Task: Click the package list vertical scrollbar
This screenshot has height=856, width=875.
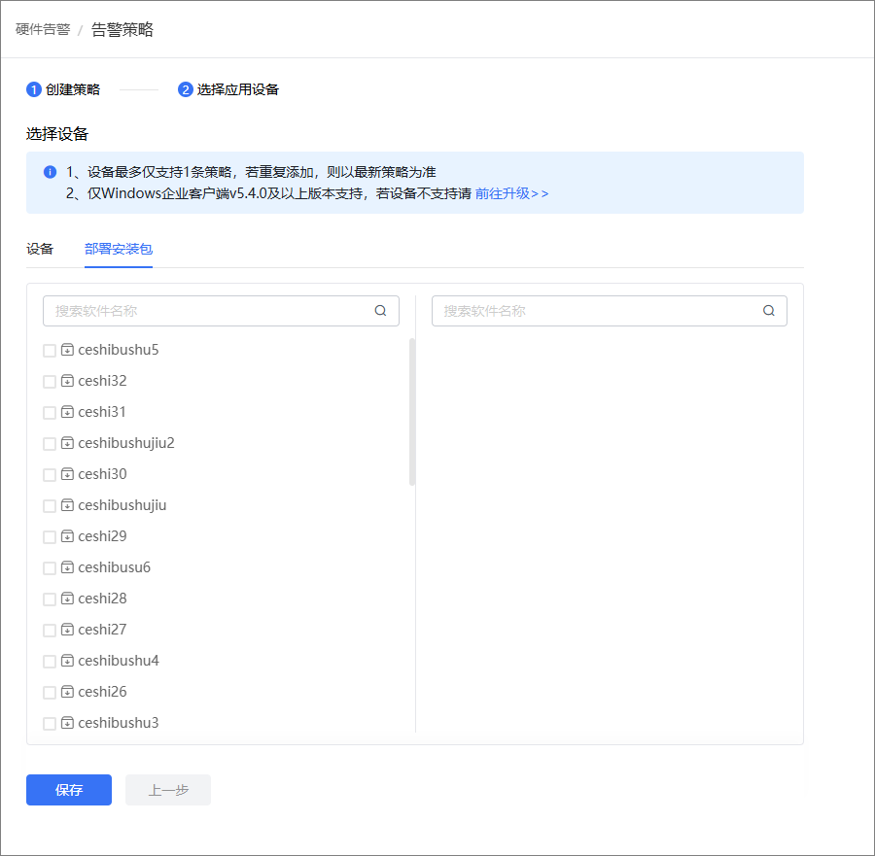Action: 412,412
